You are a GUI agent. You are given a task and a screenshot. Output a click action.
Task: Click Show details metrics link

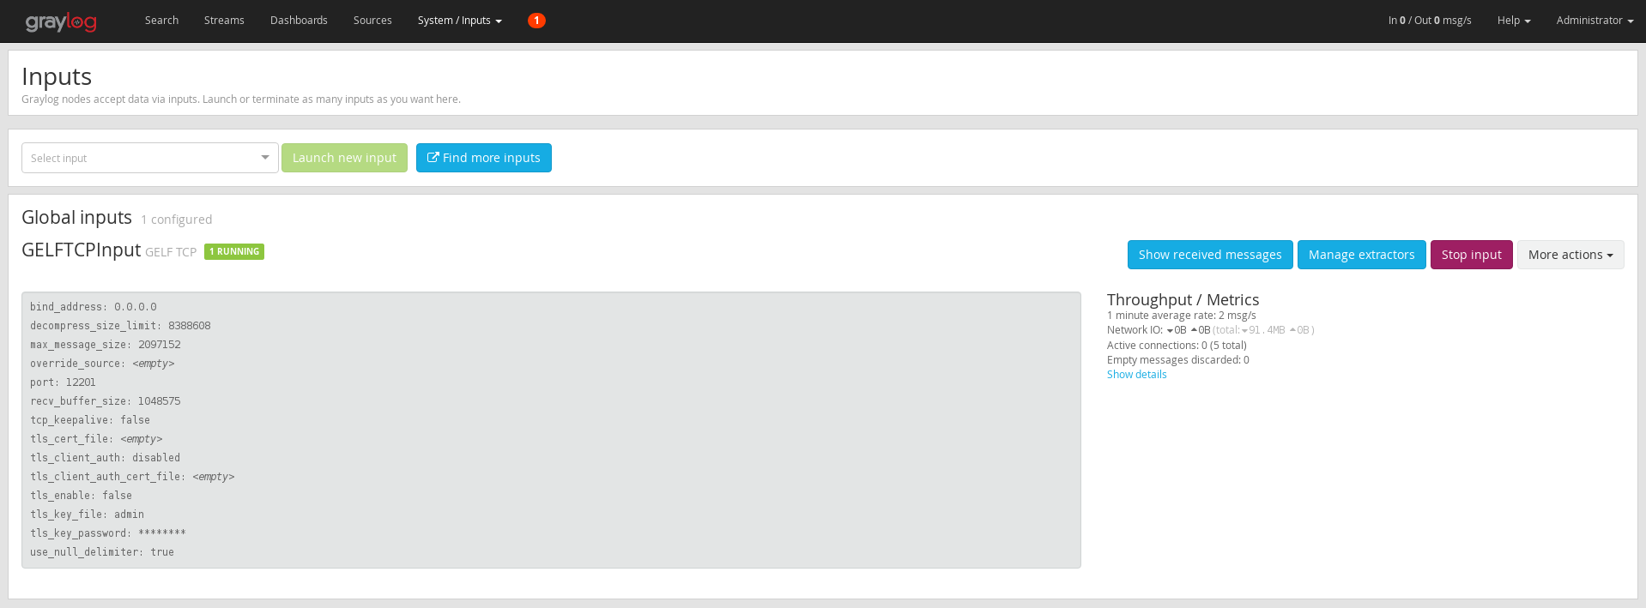[x=1136, y=375]
